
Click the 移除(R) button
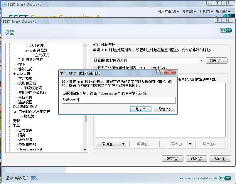(x=176, y=144)
